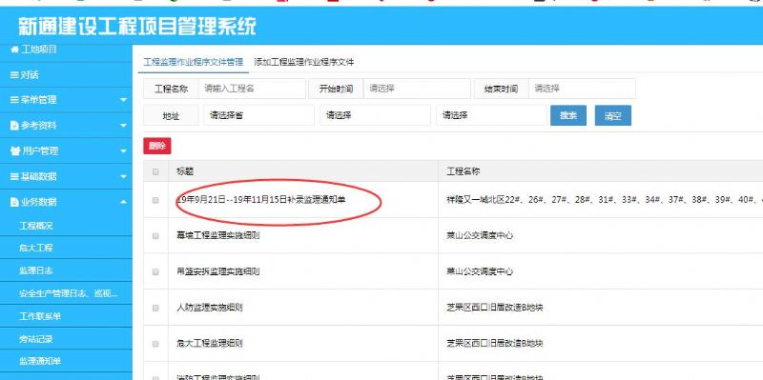Click the blue 搜索 button

(x=568, y=115)
